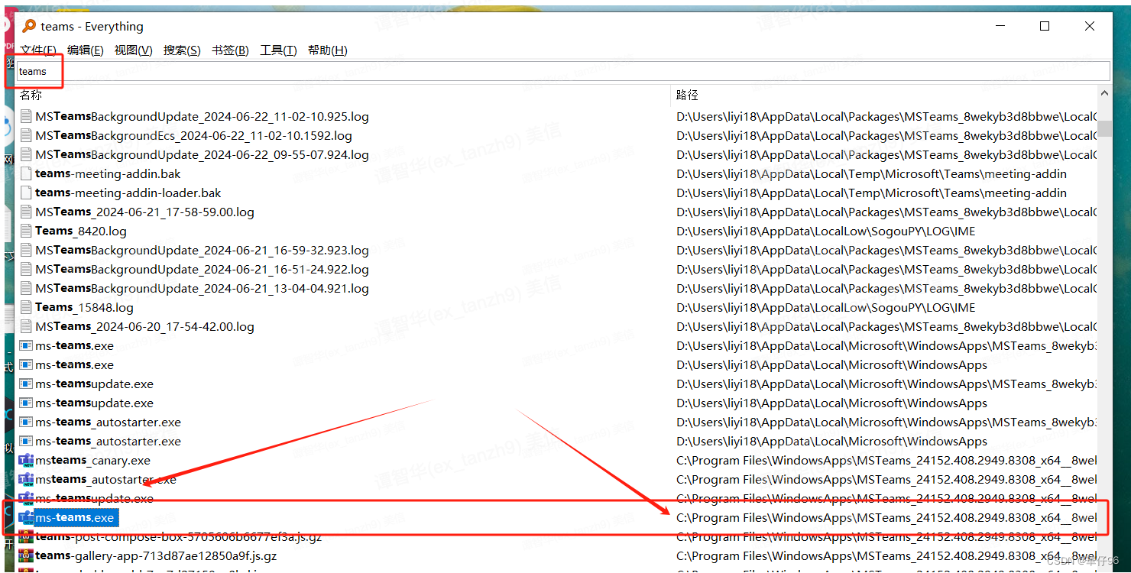The image size is (1131, 573).
Task: Open the 编辑(E) menu
Action: (85, 50)
